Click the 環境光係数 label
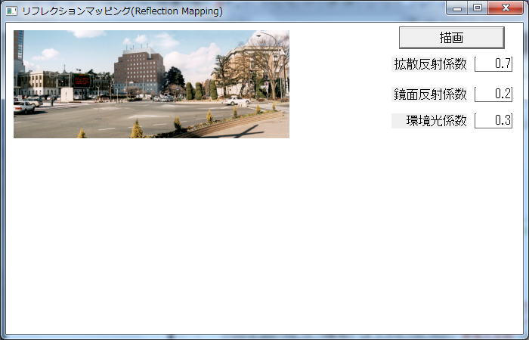The width and height of the screenshot is (529, 340). pyautogui.click(x=429, y=120)
